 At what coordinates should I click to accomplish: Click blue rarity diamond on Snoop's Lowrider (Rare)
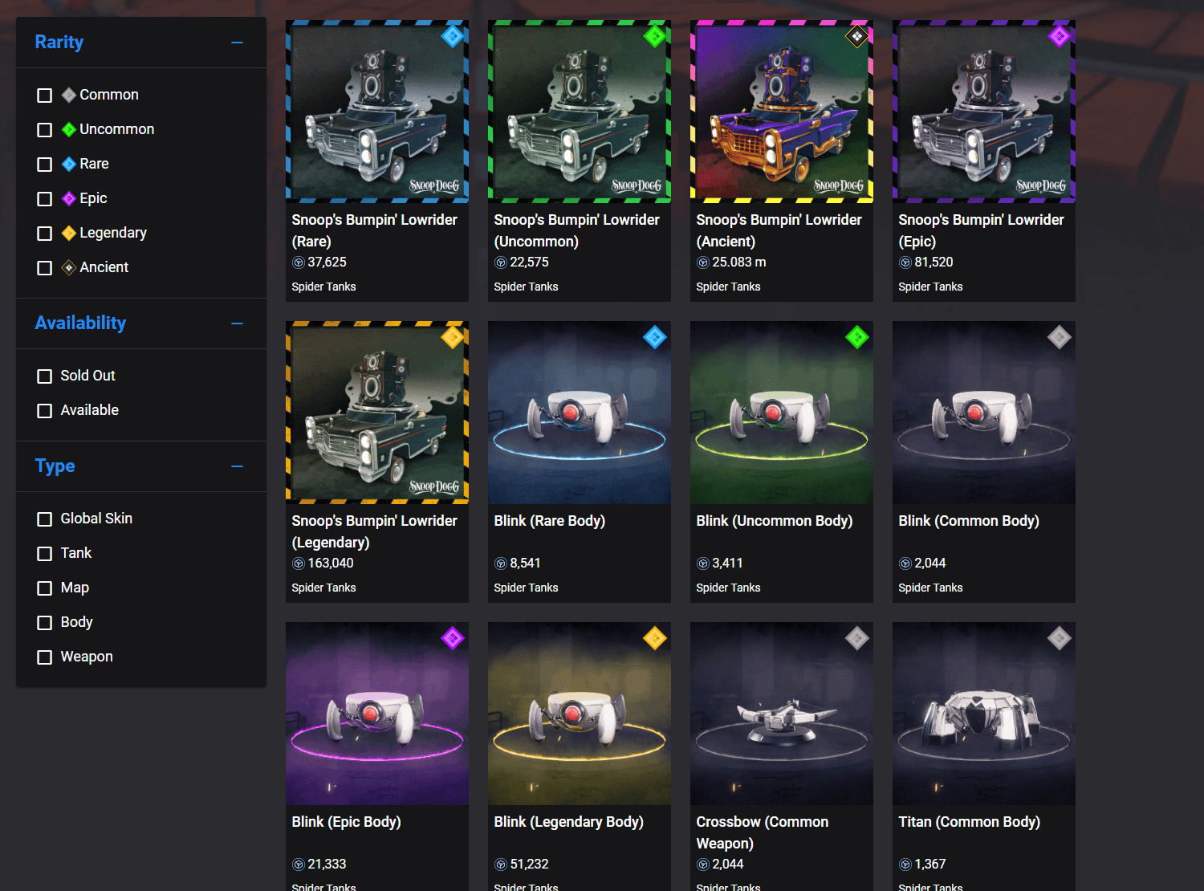pos(453,36)
